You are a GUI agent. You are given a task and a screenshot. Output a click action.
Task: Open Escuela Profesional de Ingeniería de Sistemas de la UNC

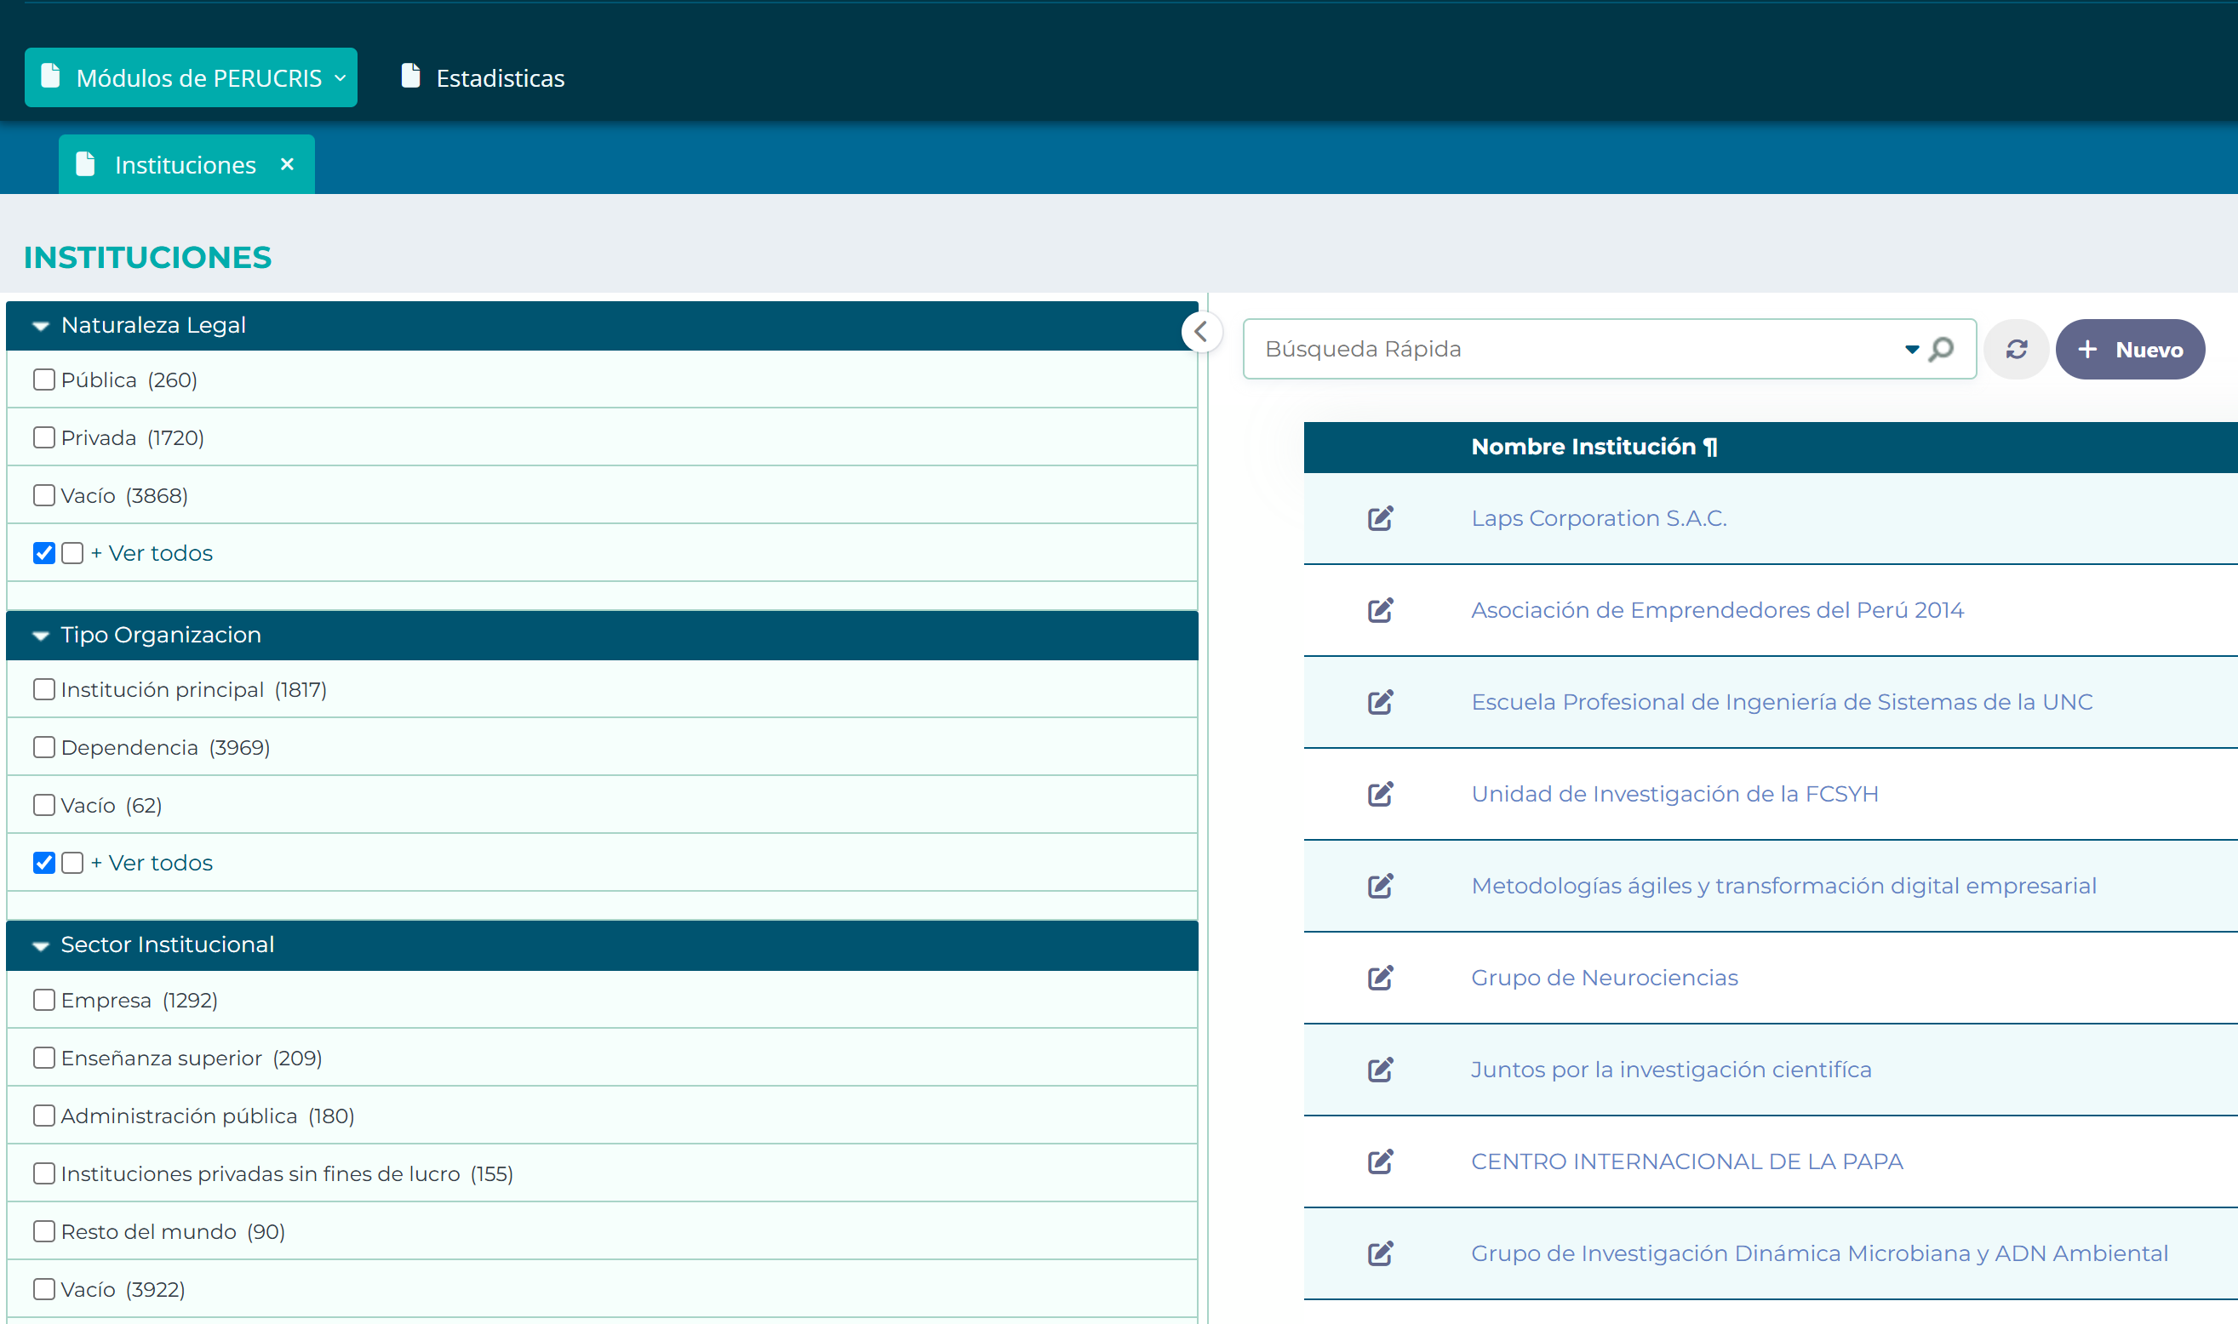(1781, 702)
